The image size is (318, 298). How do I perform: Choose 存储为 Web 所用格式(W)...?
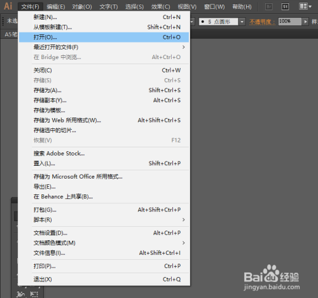pyautogui.click(x=104, y=120)
